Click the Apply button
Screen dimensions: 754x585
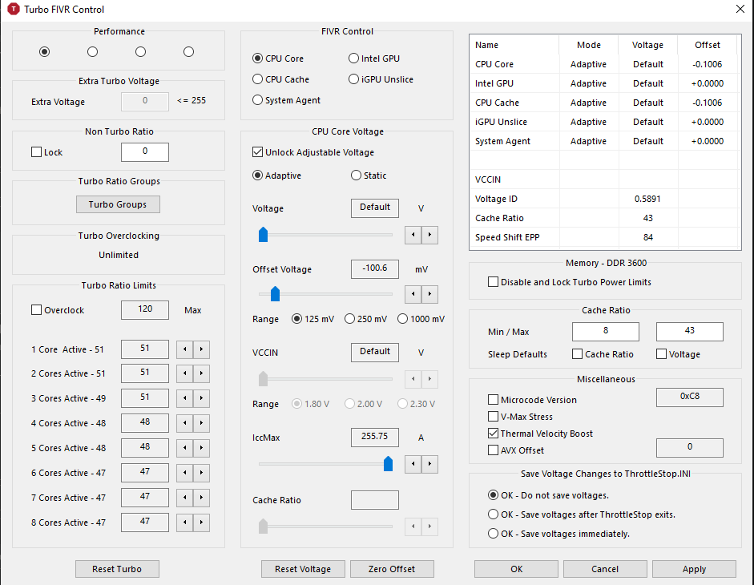[694, 569]
